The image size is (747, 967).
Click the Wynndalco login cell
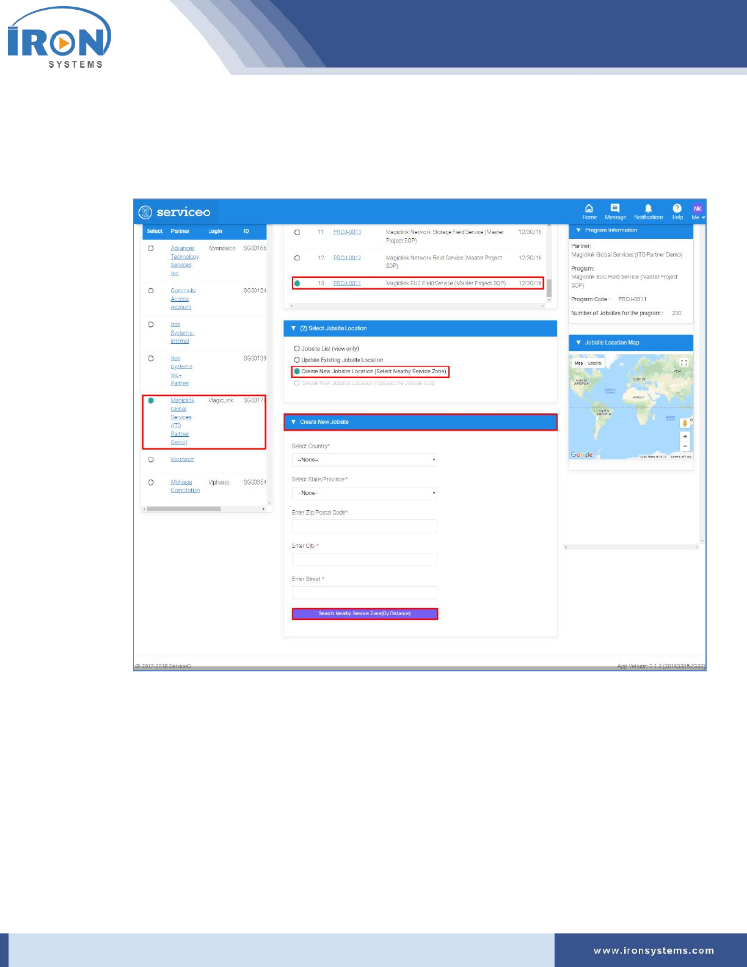click(222, 249)
